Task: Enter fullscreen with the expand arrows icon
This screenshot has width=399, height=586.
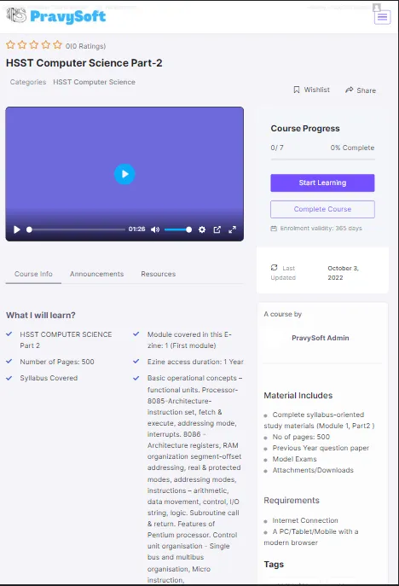Action: point(233,229)
